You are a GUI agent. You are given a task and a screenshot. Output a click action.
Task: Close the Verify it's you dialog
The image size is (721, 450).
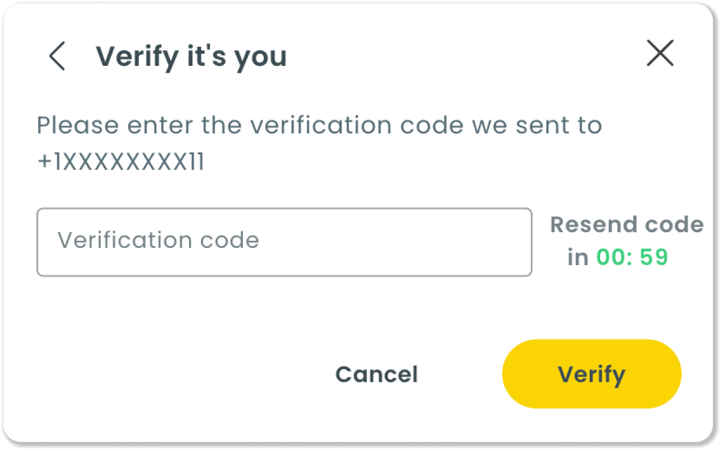coord(660,54)
